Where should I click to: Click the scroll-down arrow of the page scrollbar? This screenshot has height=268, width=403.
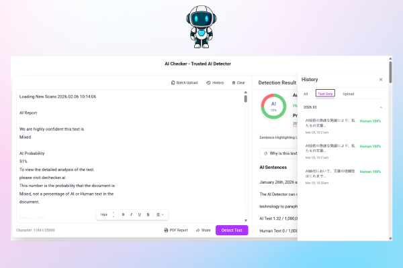(x=390, y=239)
